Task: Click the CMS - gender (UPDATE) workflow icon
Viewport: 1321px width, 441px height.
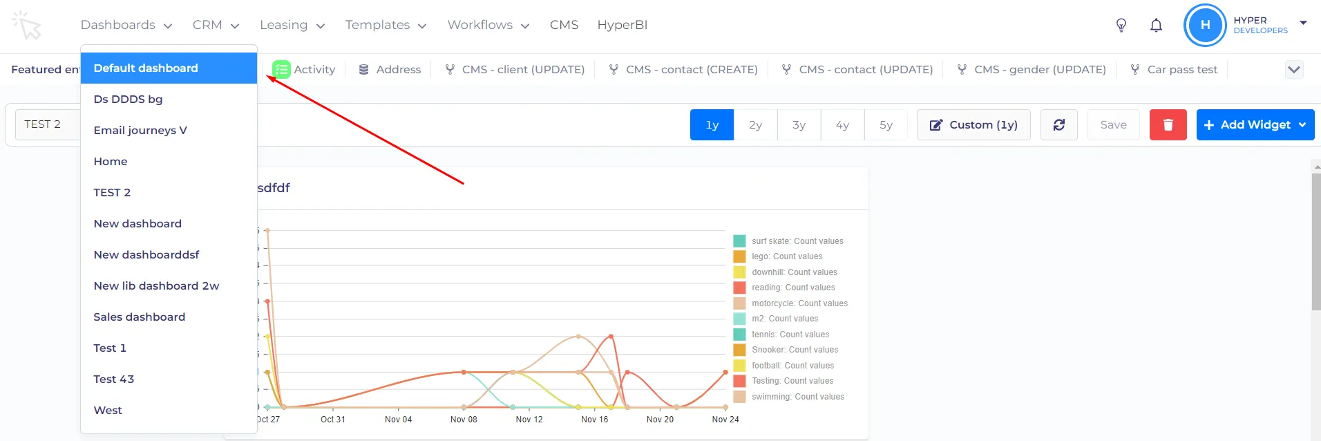Action: click(962, 69)
